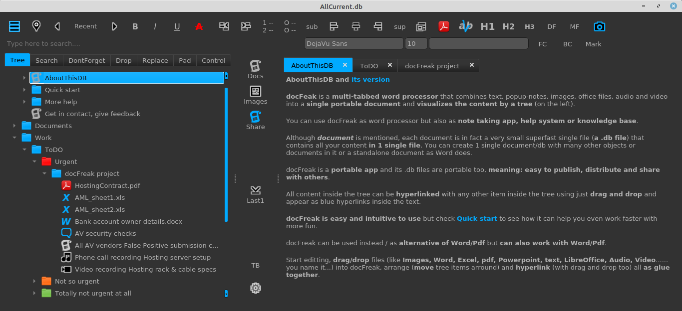Expand Totally not urgent at all folder
Viewport: 682px width, 311px height.
click(x=34, y=293)
